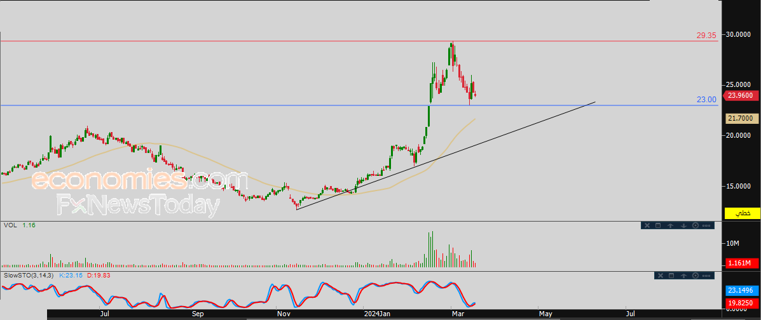
Task: Click the red volume tag 1.161M
Action: 742,263
